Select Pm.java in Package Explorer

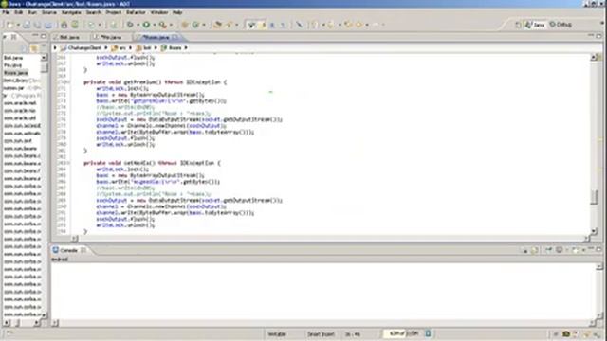coord(12,65)
